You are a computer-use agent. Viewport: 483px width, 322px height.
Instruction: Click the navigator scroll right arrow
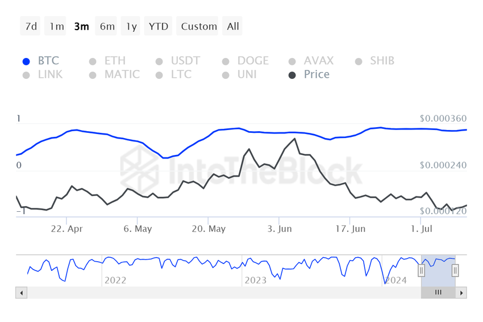click(x=461, y=292)
